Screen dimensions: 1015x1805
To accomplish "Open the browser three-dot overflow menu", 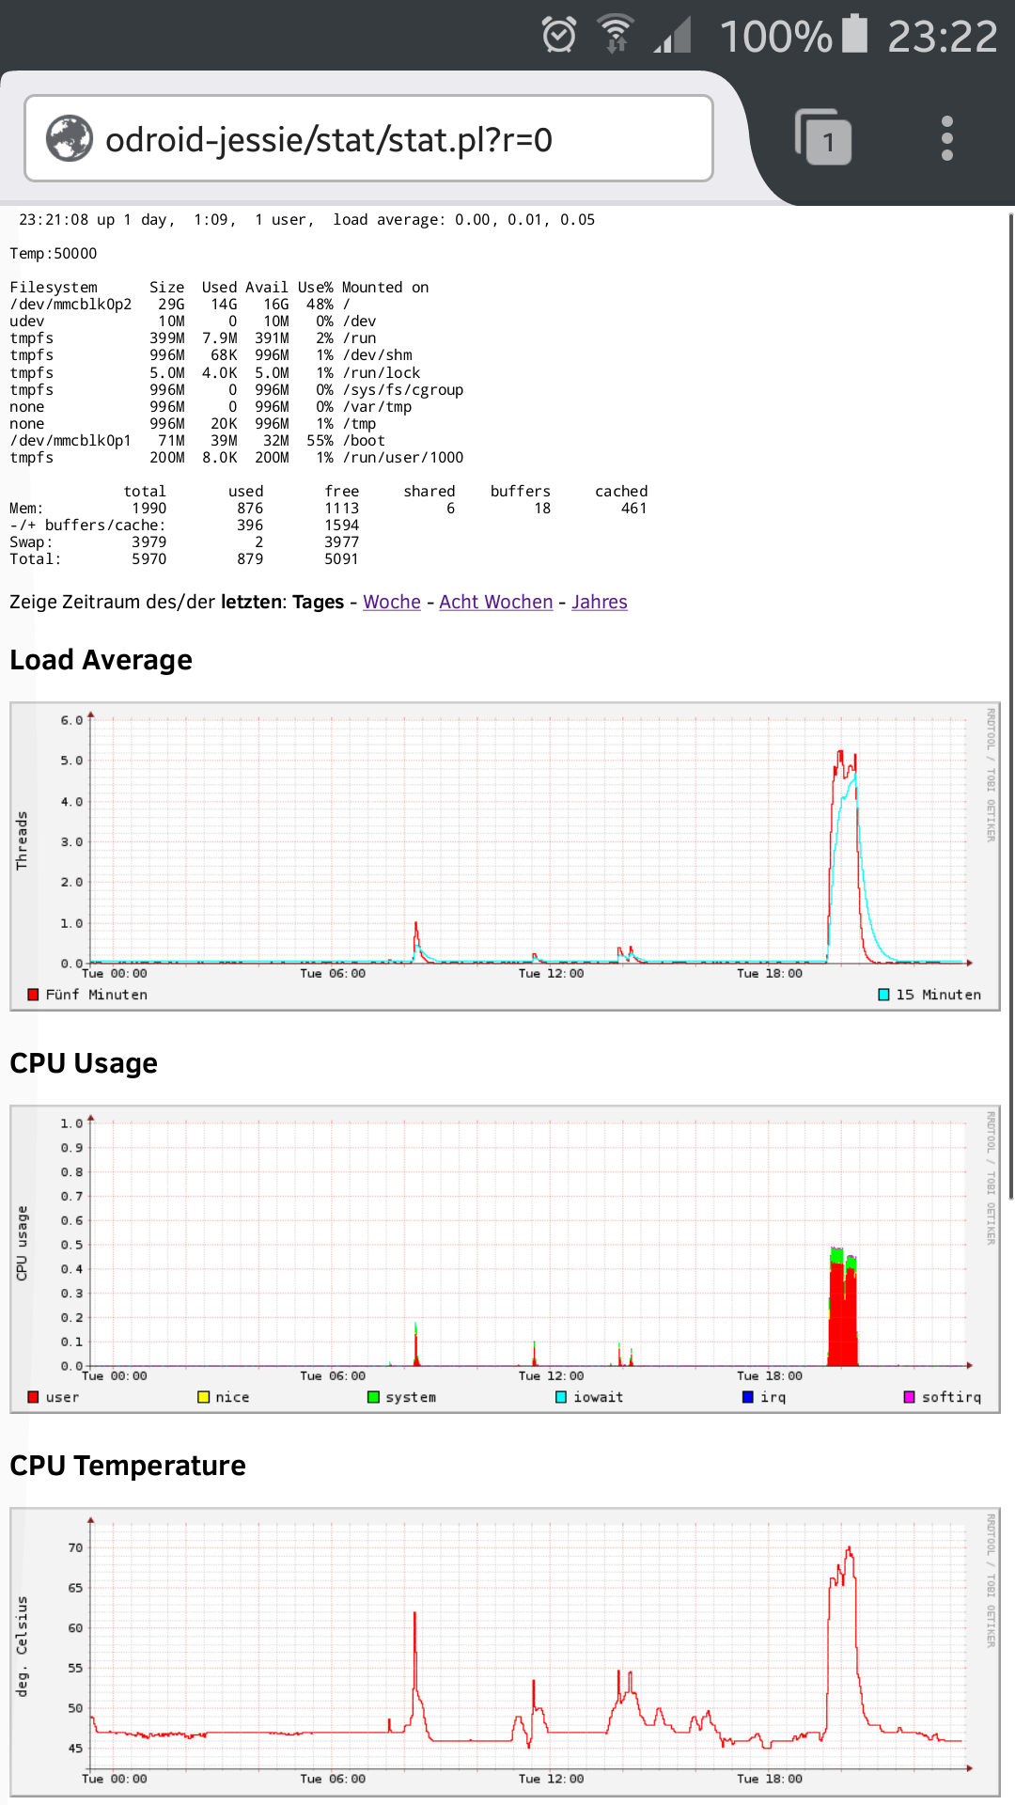I will tap(947, 138).
